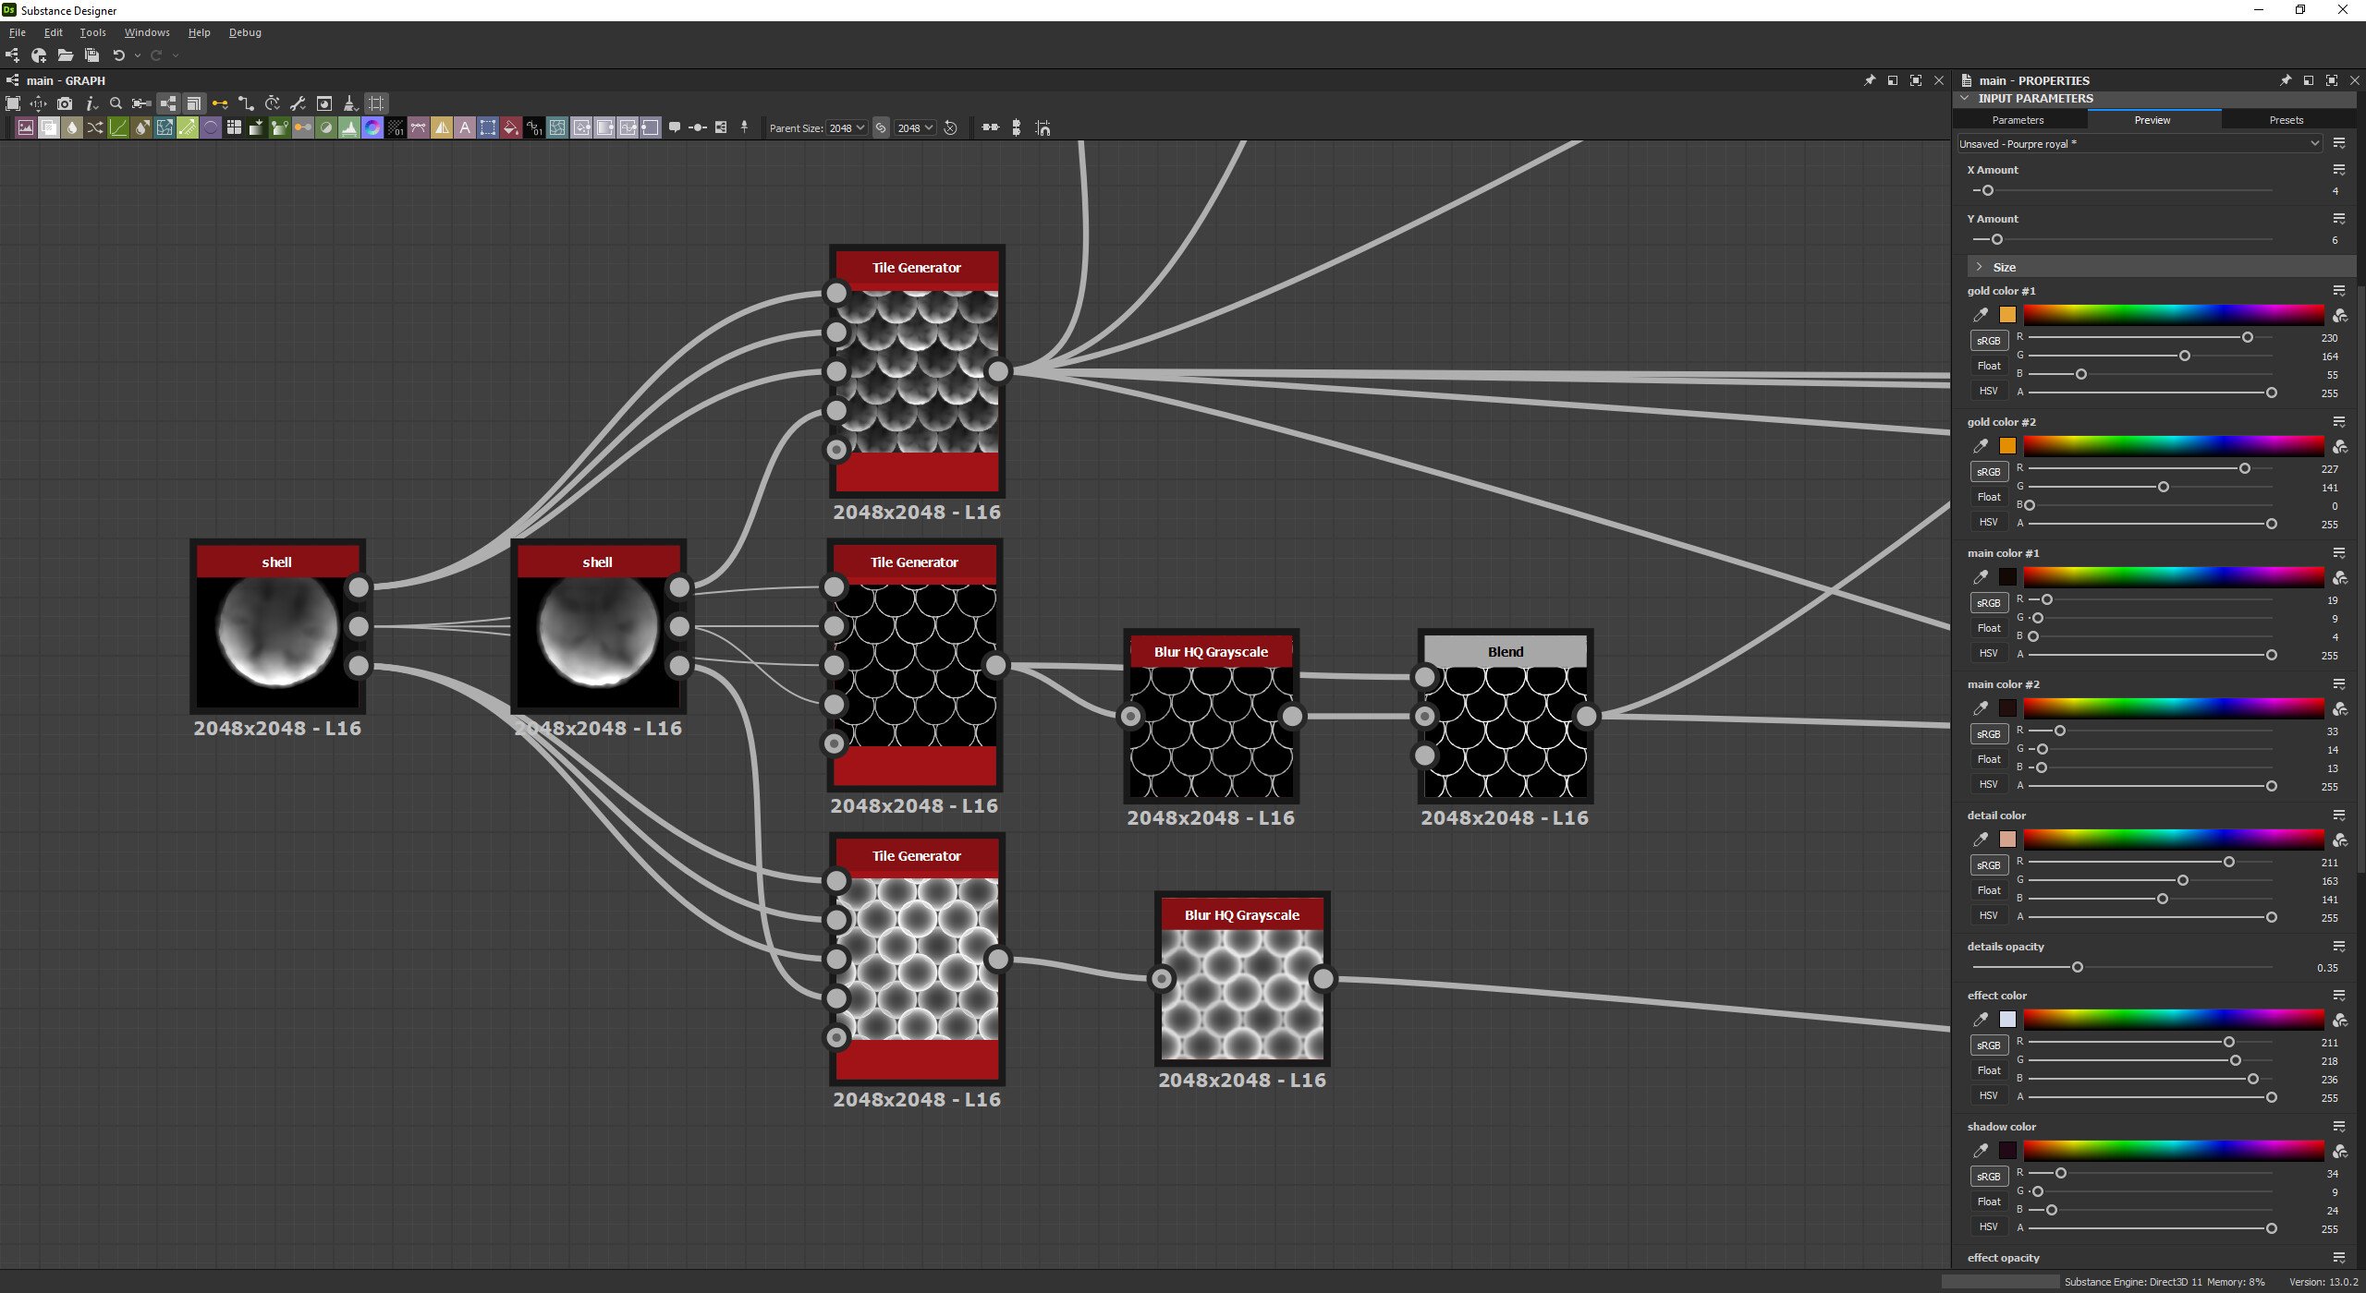The image size is (2366, 1293).
Task: Switch to the Presets tab
Action: 2285,119
